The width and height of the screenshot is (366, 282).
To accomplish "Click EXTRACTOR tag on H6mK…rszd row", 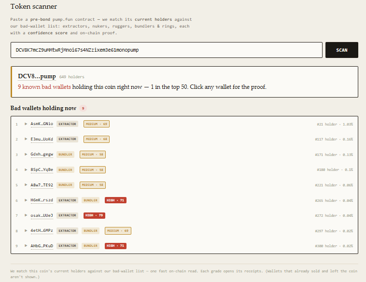I will click(x=67, y=200).
